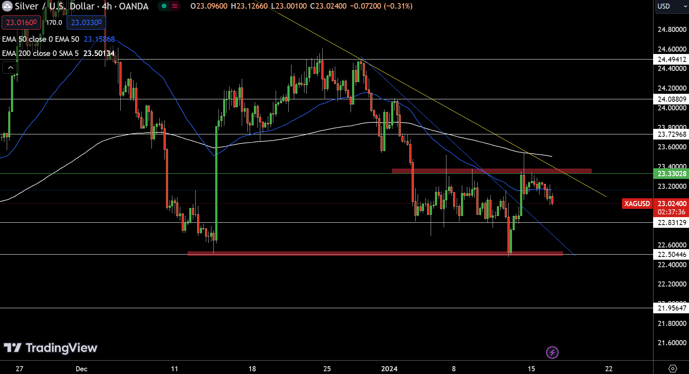Click the 02:37:36 candle countdown timer

click(672, 212)
